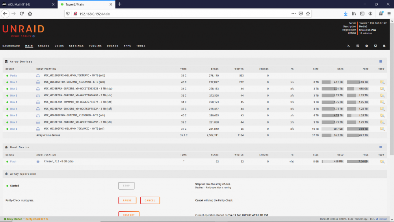The image size is (394, 222).
Task: Open the Docker menu item
Action: 113,46
